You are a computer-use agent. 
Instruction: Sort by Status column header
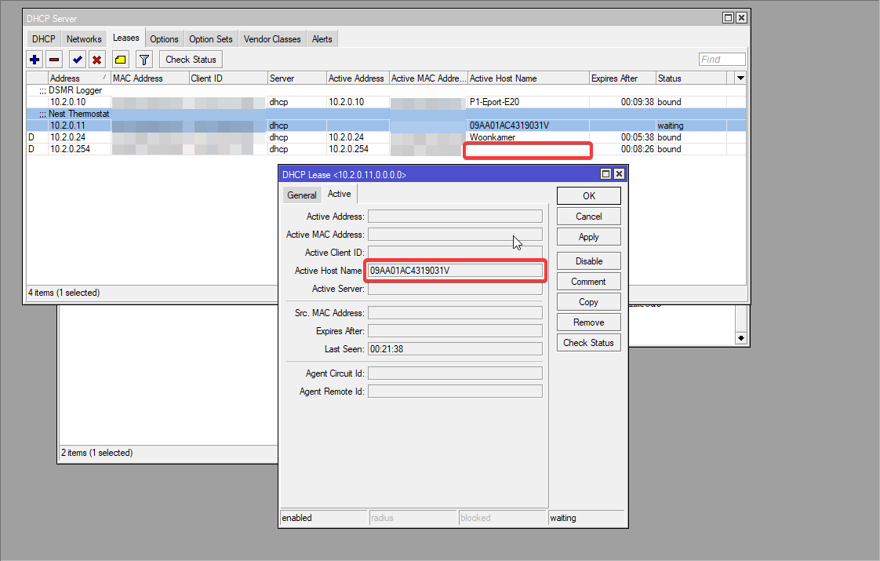(x=691, y=78)
